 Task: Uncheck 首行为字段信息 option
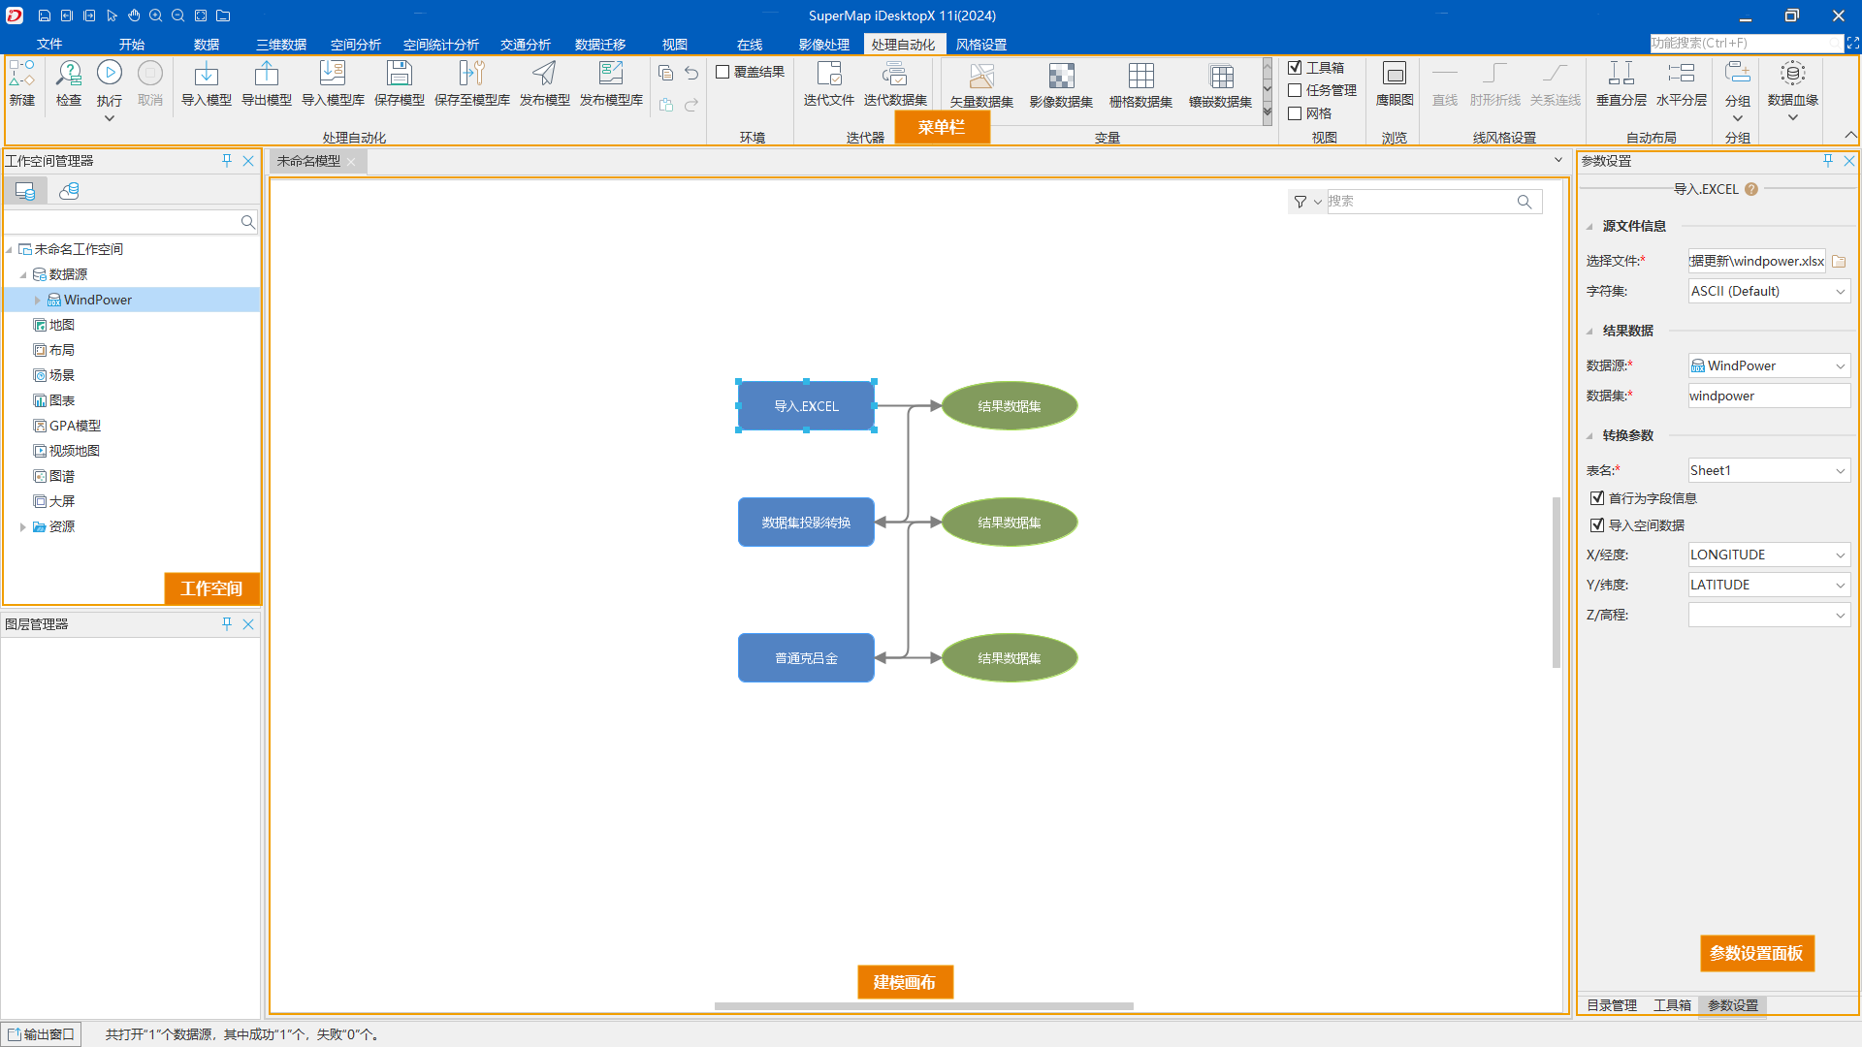coord(1597,498)
